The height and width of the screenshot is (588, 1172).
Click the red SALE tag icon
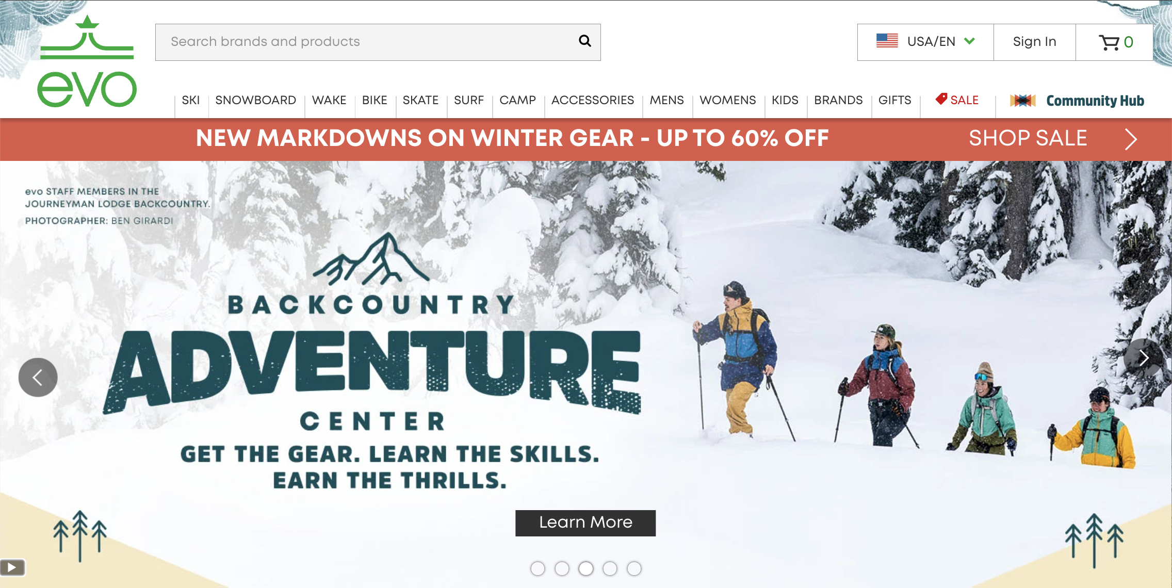pos(941,99)
